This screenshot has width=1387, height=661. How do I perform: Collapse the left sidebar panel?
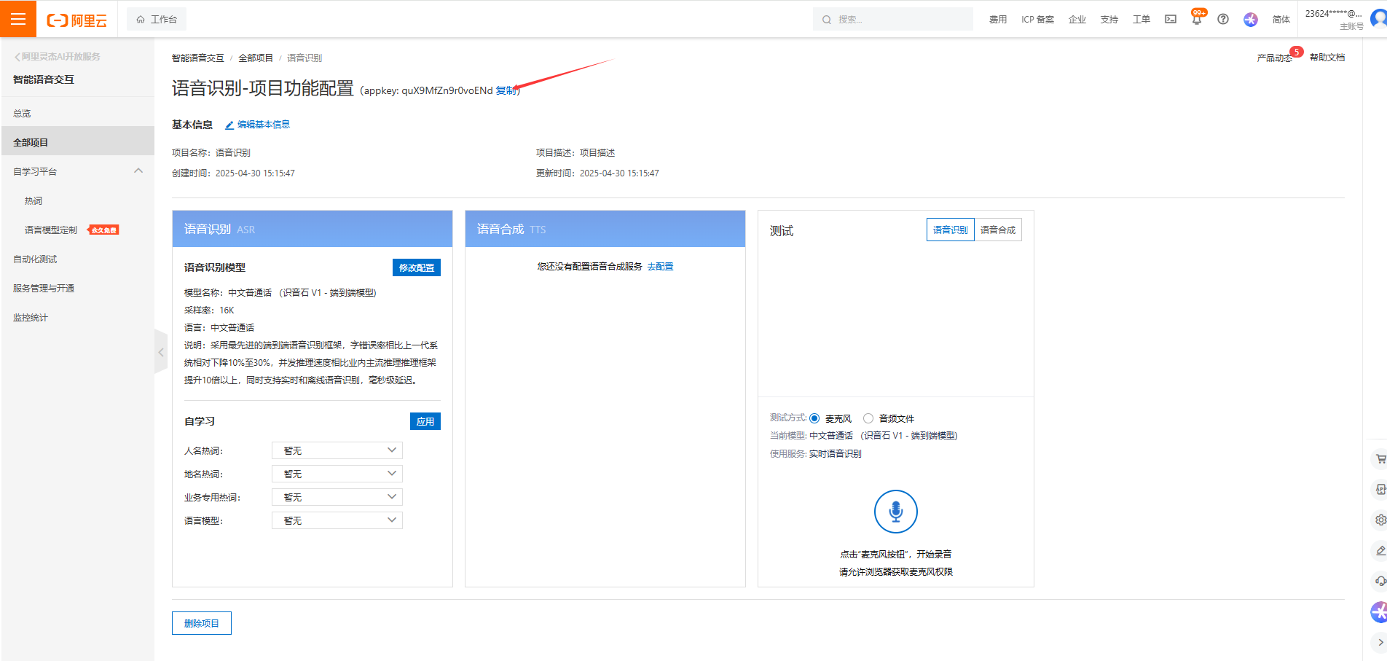pyautogui.click(x=161, y=352)
